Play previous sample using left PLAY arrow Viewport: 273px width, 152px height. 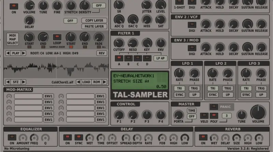pyautogui.click(x=8, y=53)
